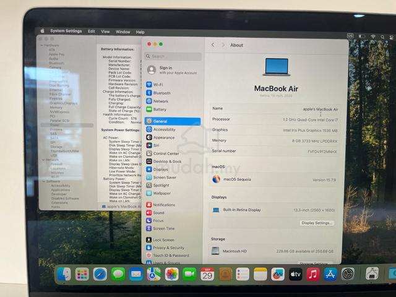Open App Store from the Dock
Image resolution: width=396 pixels, height=297 pixels.
[330, 274]
